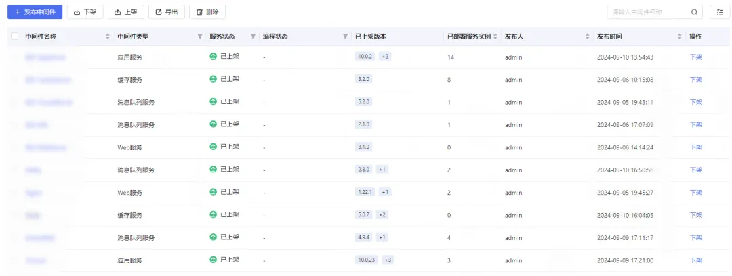This screenshot has height=276, width=732.
Task: Click the 发布中间件 button
Action: click(x=35, y=12)
